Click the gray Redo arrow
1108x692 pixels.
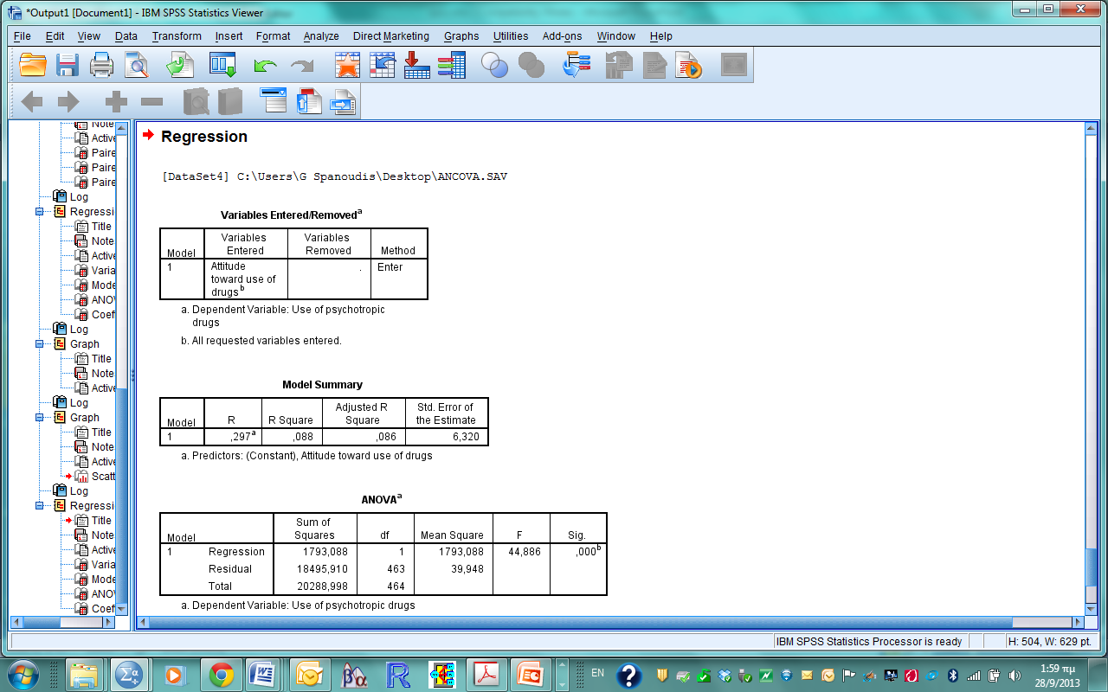(302, 66)
